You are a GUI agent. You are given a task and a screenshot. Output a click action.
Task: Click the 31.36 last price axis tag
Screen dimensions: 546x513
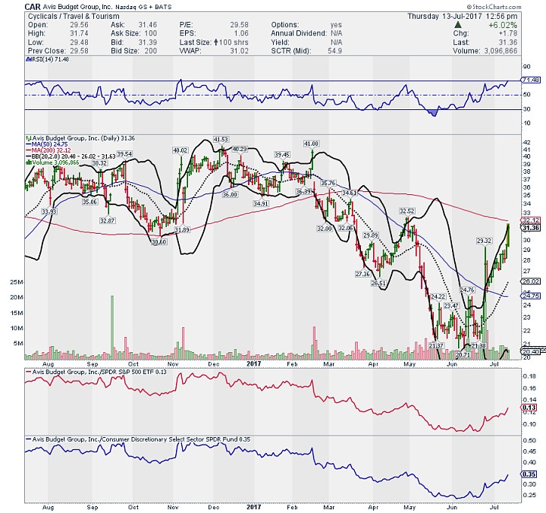tap(532, 228)
